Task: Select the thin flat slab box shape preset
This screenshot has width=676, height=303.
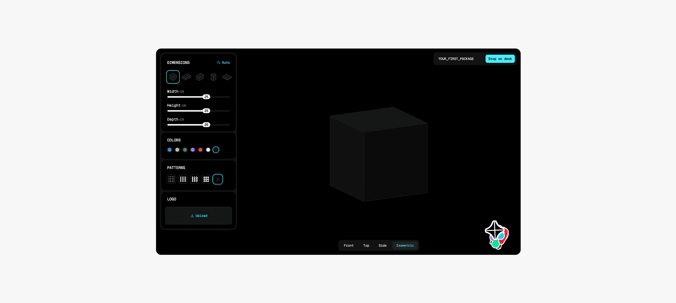Action: tap(227, 77)
